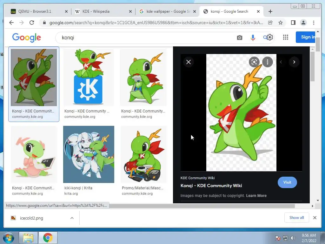The height and width of the screenshot is (244, 325).
Task: Open the volume tray icon
Action: [293, 238]
